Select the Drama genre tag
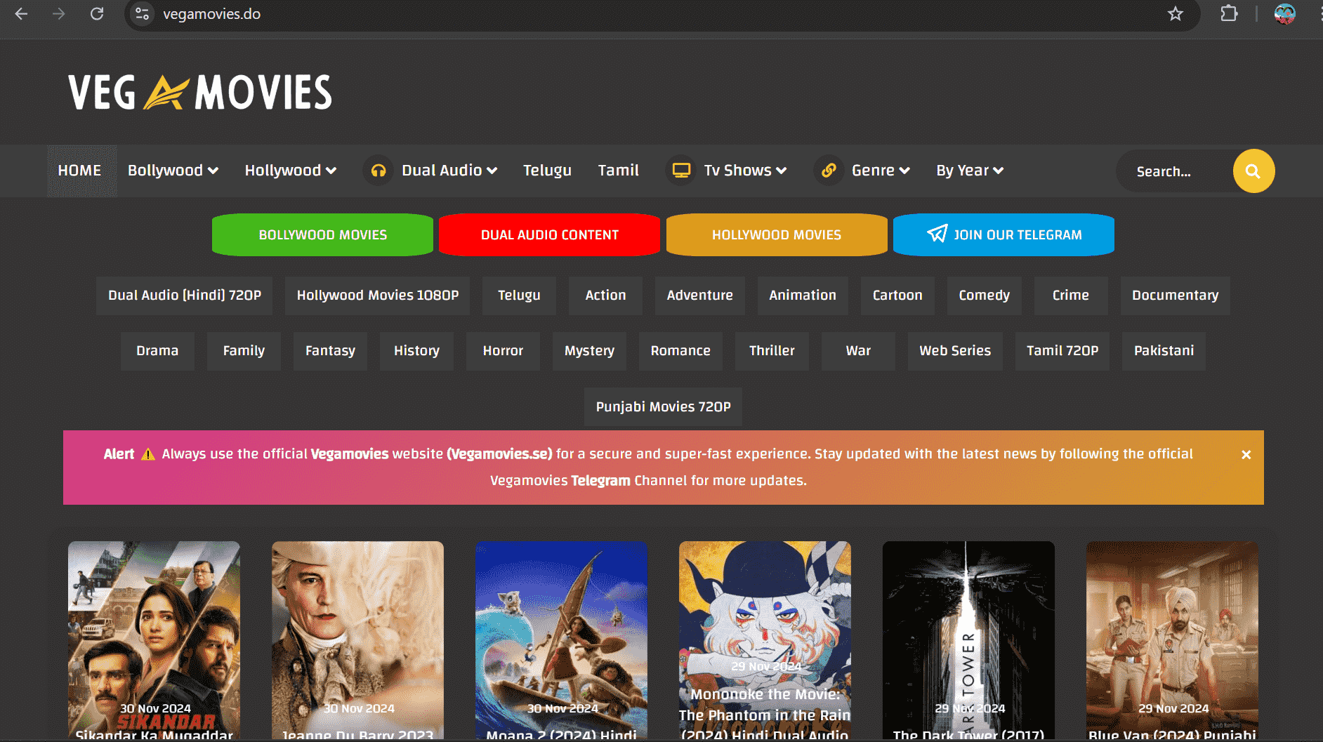Screen dimensions: 1323x742 coord(157,351)
